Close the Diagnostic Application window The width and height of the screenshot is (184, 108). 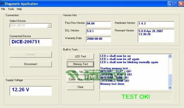point(181,4)
